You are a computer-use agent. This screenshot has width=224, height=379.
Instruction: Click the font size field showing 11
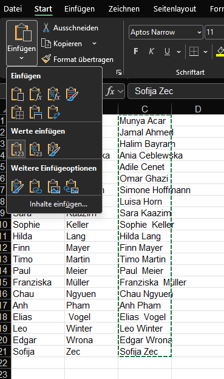[x=214, y=32]
